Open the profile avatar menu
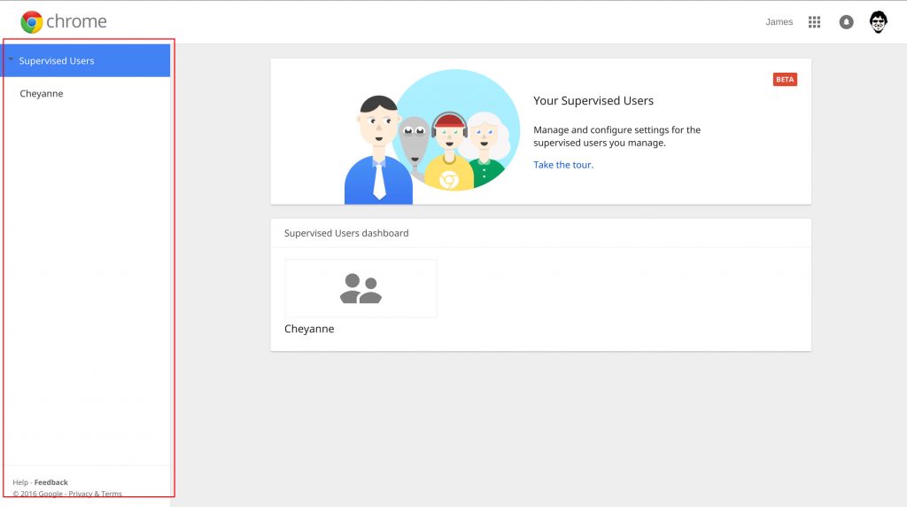Screen dimensions: 907x507 [x=878, y=22]
